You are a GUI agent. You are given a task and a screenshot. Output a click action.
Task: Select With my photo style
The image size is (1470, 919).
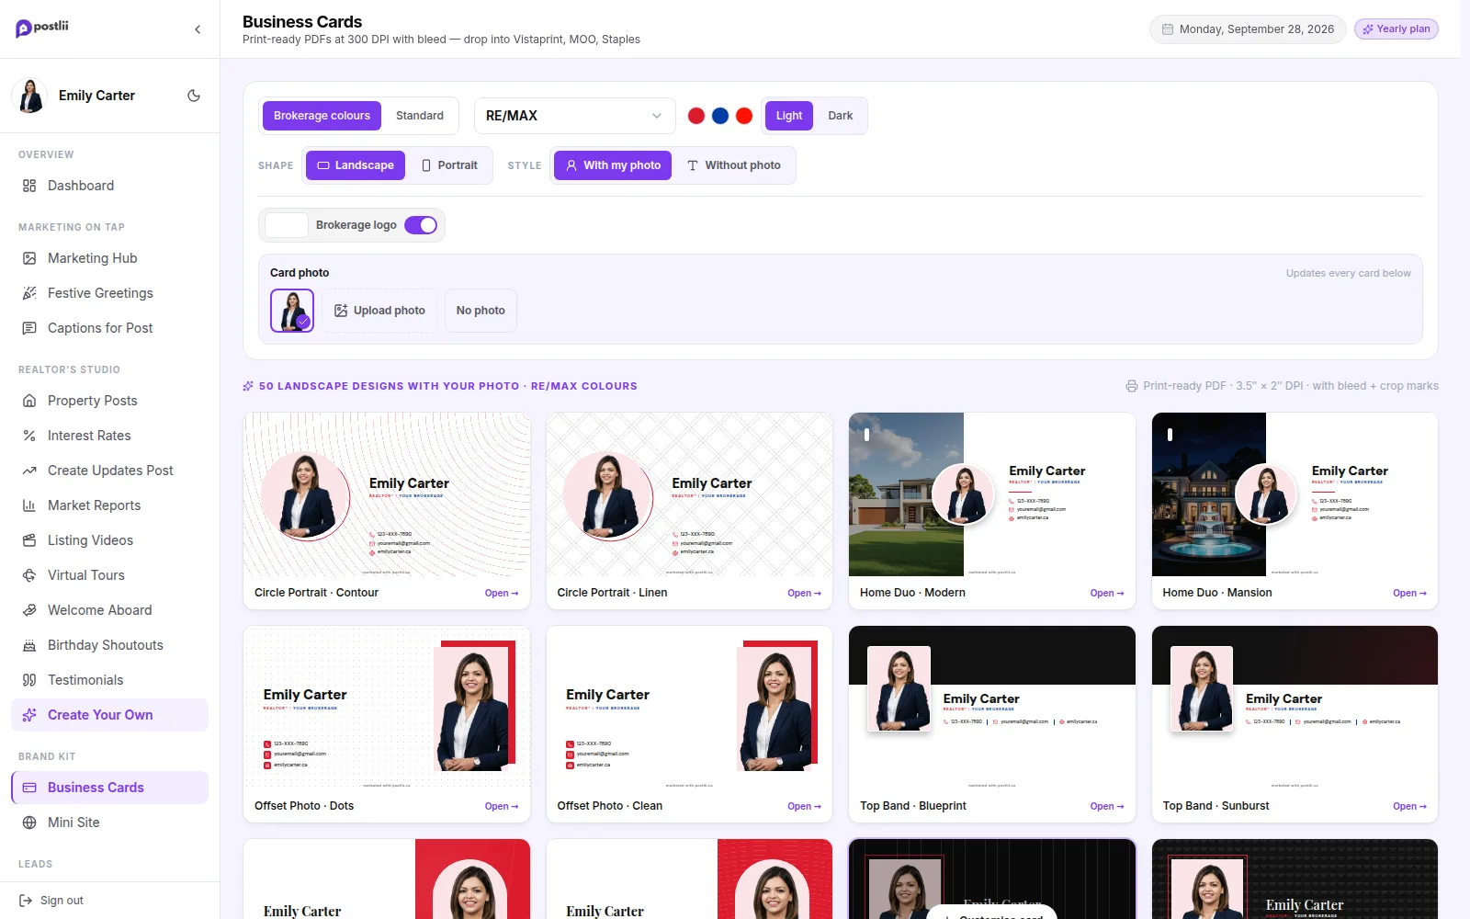point(613,165)
